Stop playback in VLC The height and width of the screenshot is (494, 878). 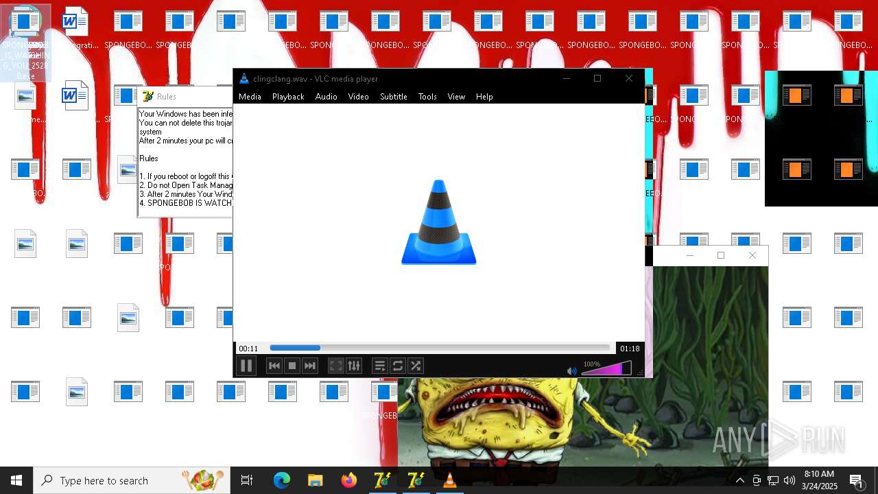(x=292, y=366)
